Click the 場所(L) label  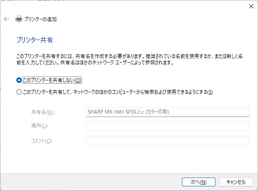[x=39, y=126]
